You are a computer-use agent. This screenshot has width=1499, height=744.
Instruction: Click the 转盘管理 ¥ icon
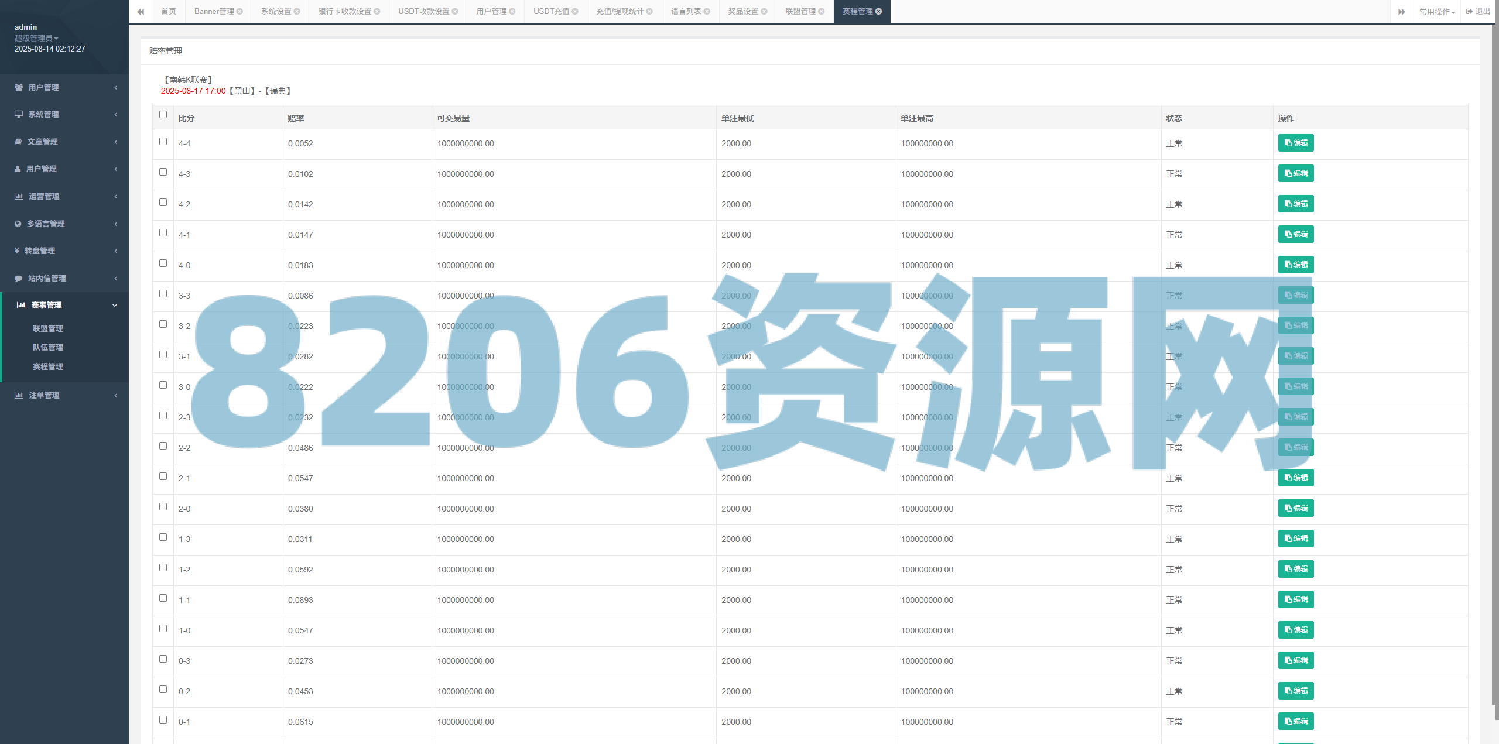click(18, 251)
